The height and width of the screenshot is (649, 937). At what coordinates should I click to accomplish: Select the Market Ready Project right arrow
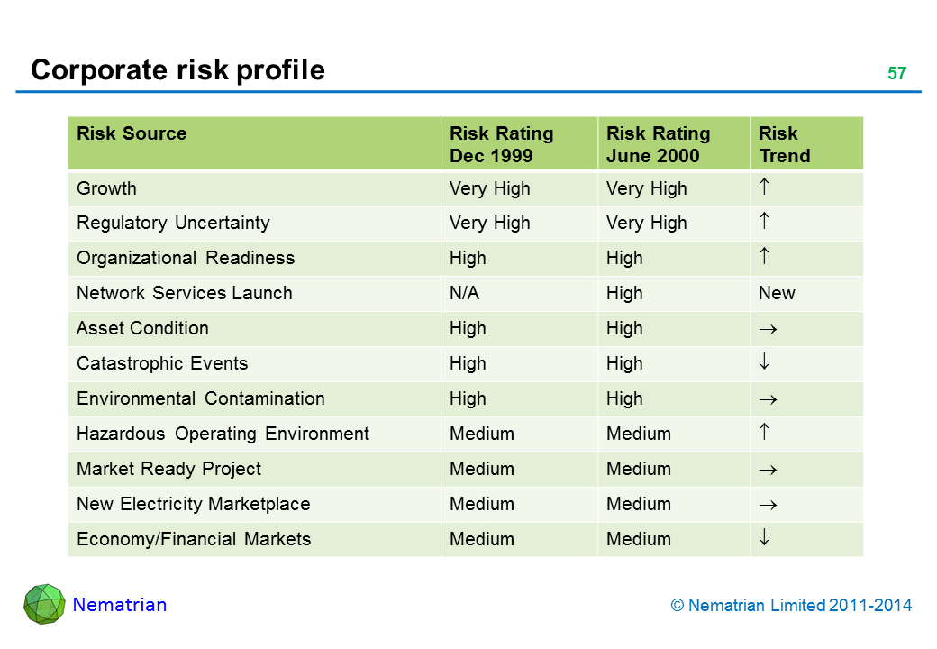click(x=768, y=470)
